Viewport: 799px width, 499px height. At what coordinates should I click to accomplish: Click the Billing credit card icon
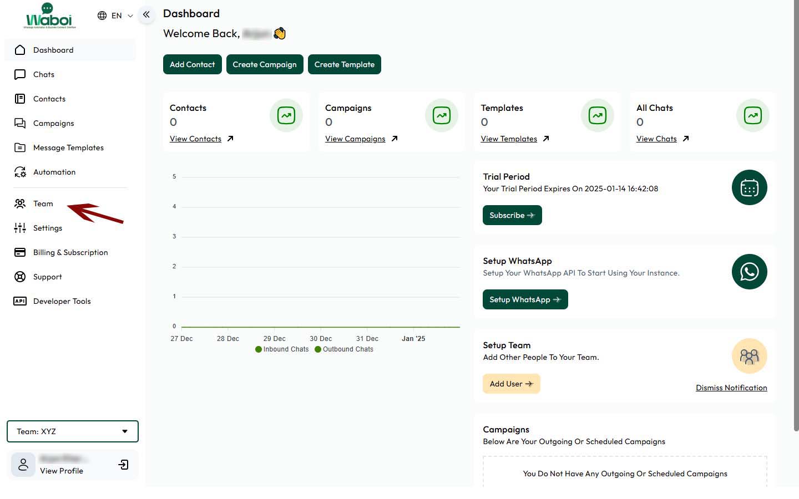tap(20, 252)
